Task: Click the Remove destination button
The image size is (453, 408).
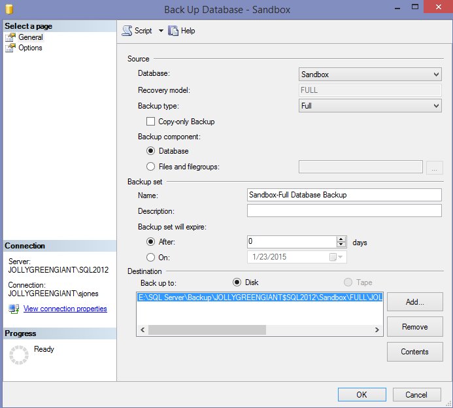Action: (x=414, y=327)
